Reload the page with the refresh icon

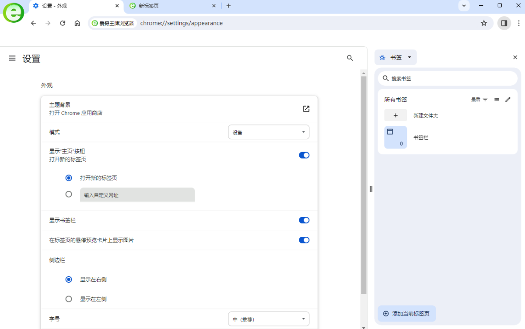pyautogui.click(x=63, y=23)
